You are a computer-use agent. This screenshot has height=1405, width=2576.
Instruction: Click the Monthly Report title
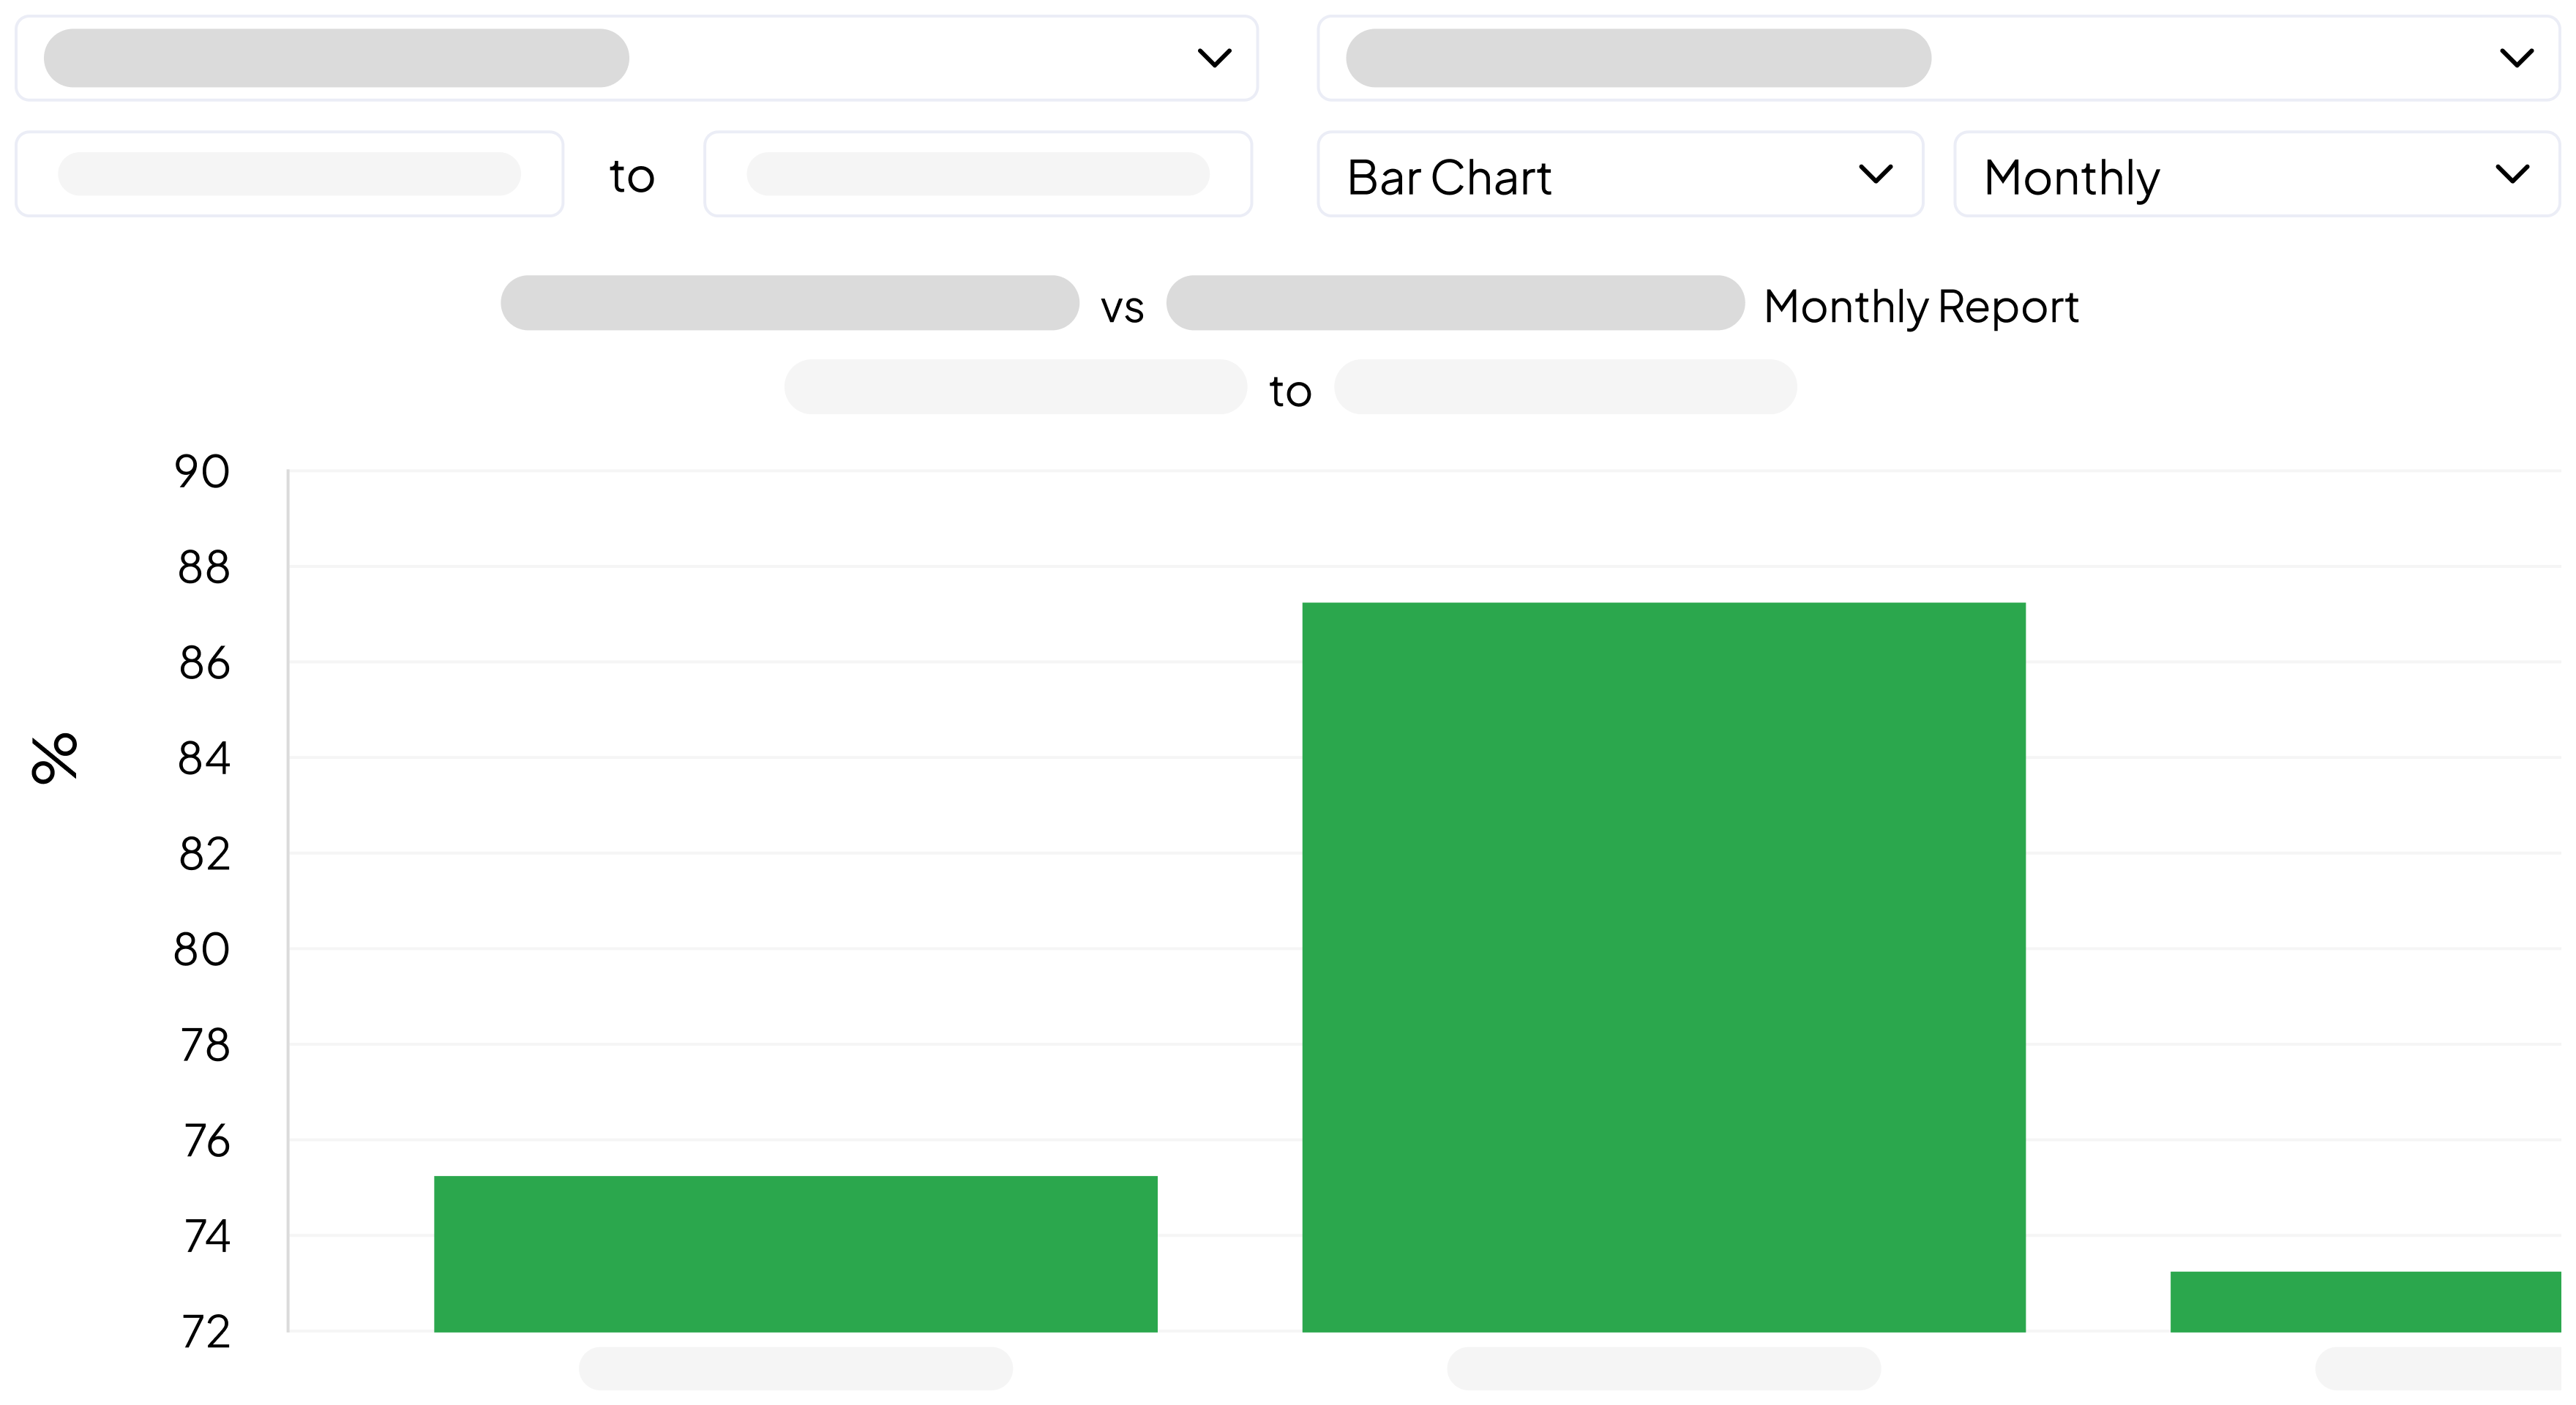(x=1921, y=306)
